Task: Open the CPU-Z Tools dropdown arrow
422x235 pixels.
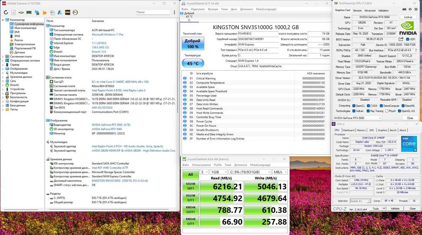Action: tap(384, 209)
